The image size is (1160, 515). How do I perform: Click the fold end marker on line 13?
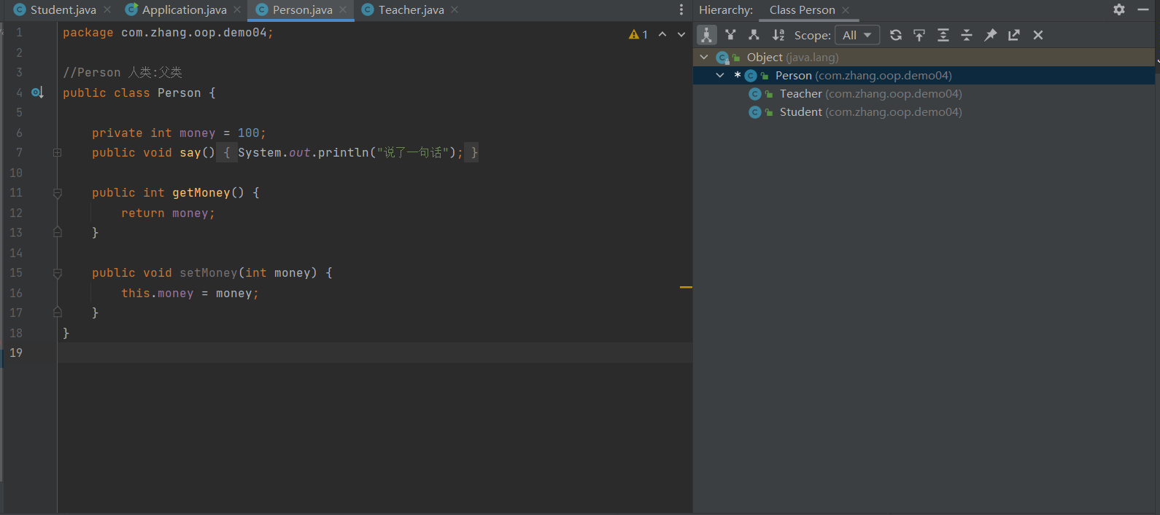tap(57, 232)
